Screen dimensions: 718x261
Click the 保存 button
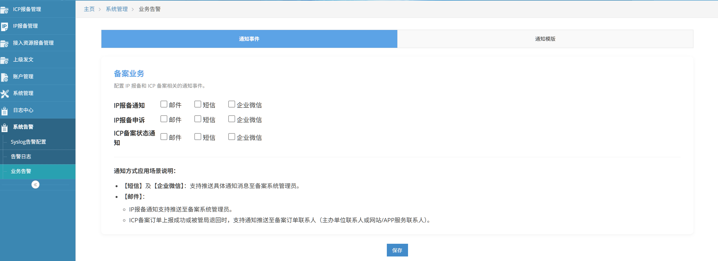tap(397, 250)
